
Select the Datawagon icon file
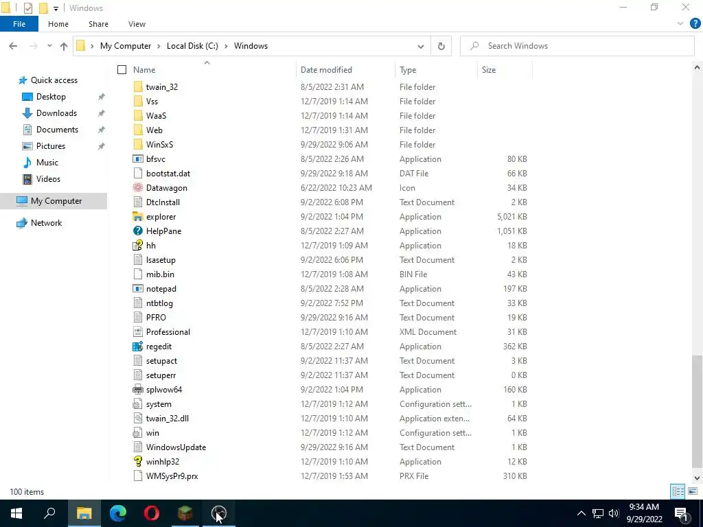pos(138,188)
